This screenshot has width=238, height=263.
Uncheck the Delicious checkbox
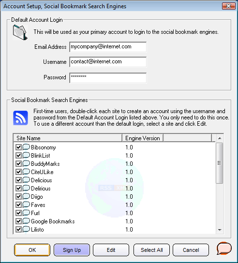pyautogui.click(x=18, y=180)
